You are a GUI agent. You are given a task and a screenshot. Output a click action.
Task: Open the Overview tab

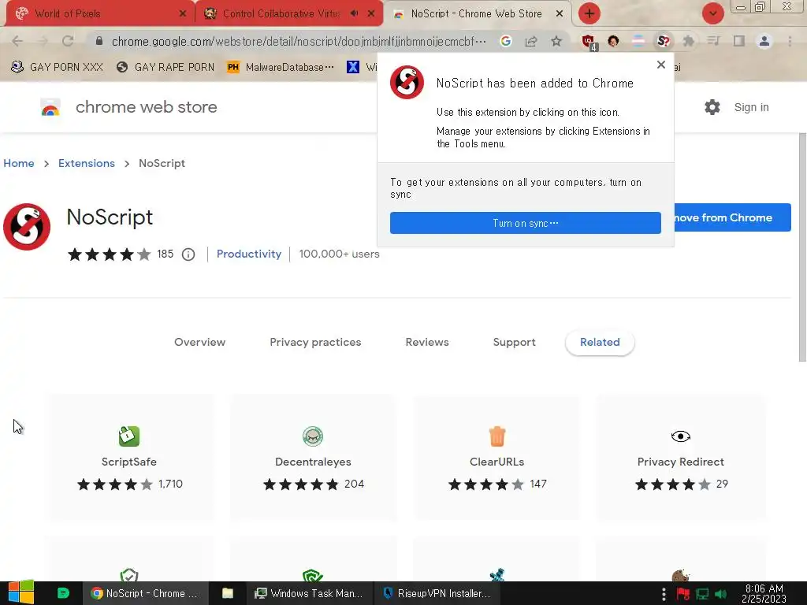(199, 342)
